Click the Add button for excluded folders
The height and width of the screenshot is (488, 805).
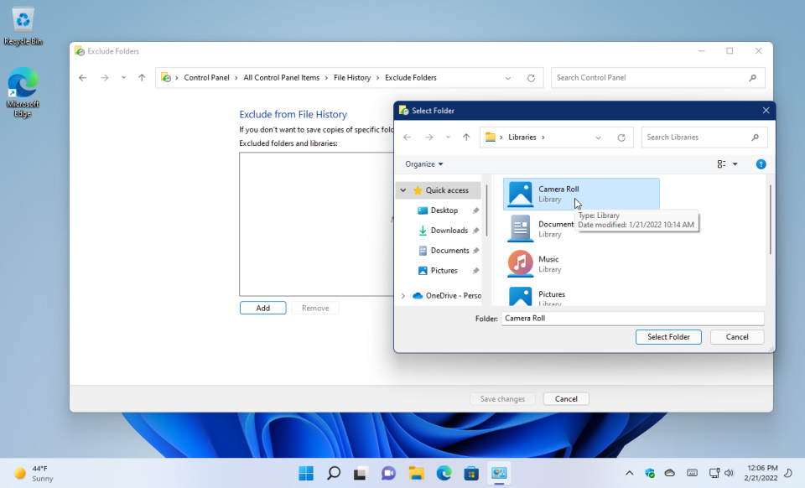click(x=262, y=308)
